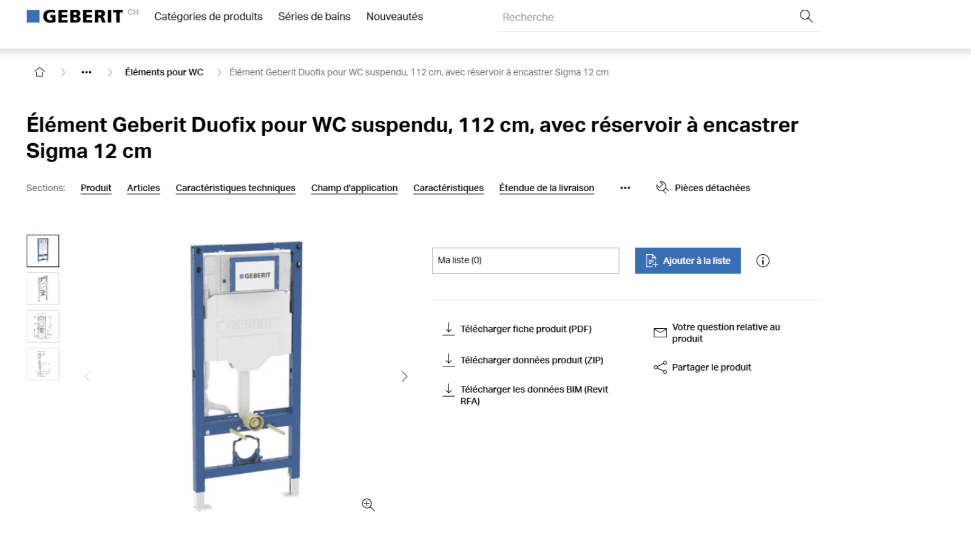Show next product image with right arrow
This screenshot has width=971, height=546.
pos(404,376)
